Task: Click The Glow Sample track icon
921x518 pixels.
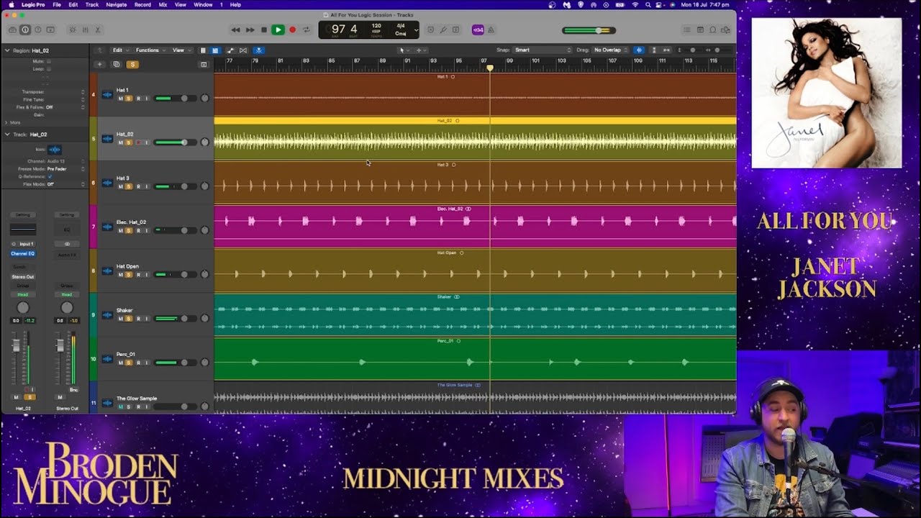Action: click(x=107, y=403)
